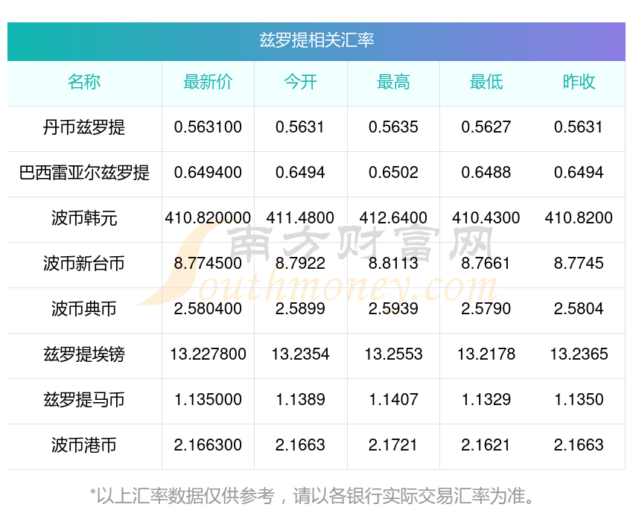This screenshot has width=633, height=519.
Task: Click the 最新价 column header
Action: coord(208,82)
